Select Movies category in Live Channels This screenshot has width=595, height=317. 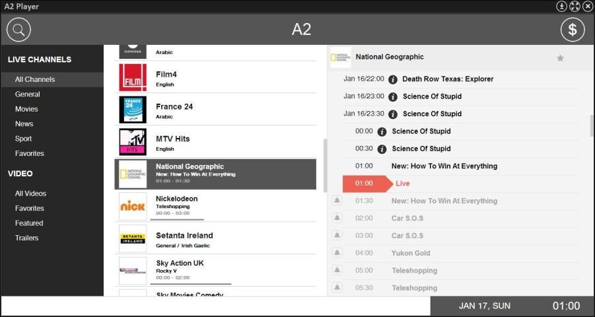(x=26, y=109)
